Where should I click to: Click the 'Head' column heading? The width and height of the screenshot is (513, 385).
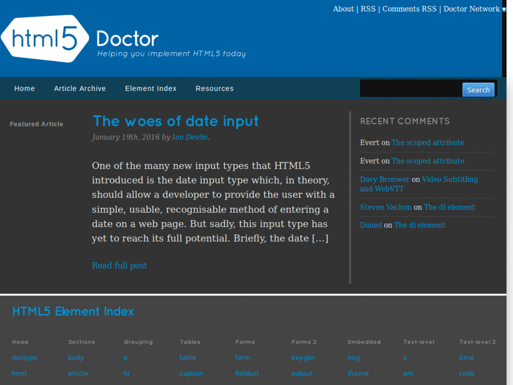(20, 342)
